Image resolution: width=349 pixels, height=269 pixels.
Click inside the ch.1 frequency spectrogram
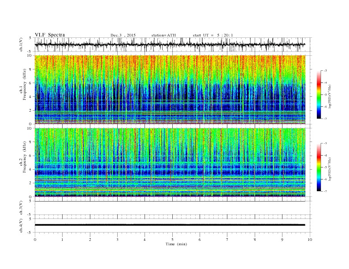tap(170, 90)
